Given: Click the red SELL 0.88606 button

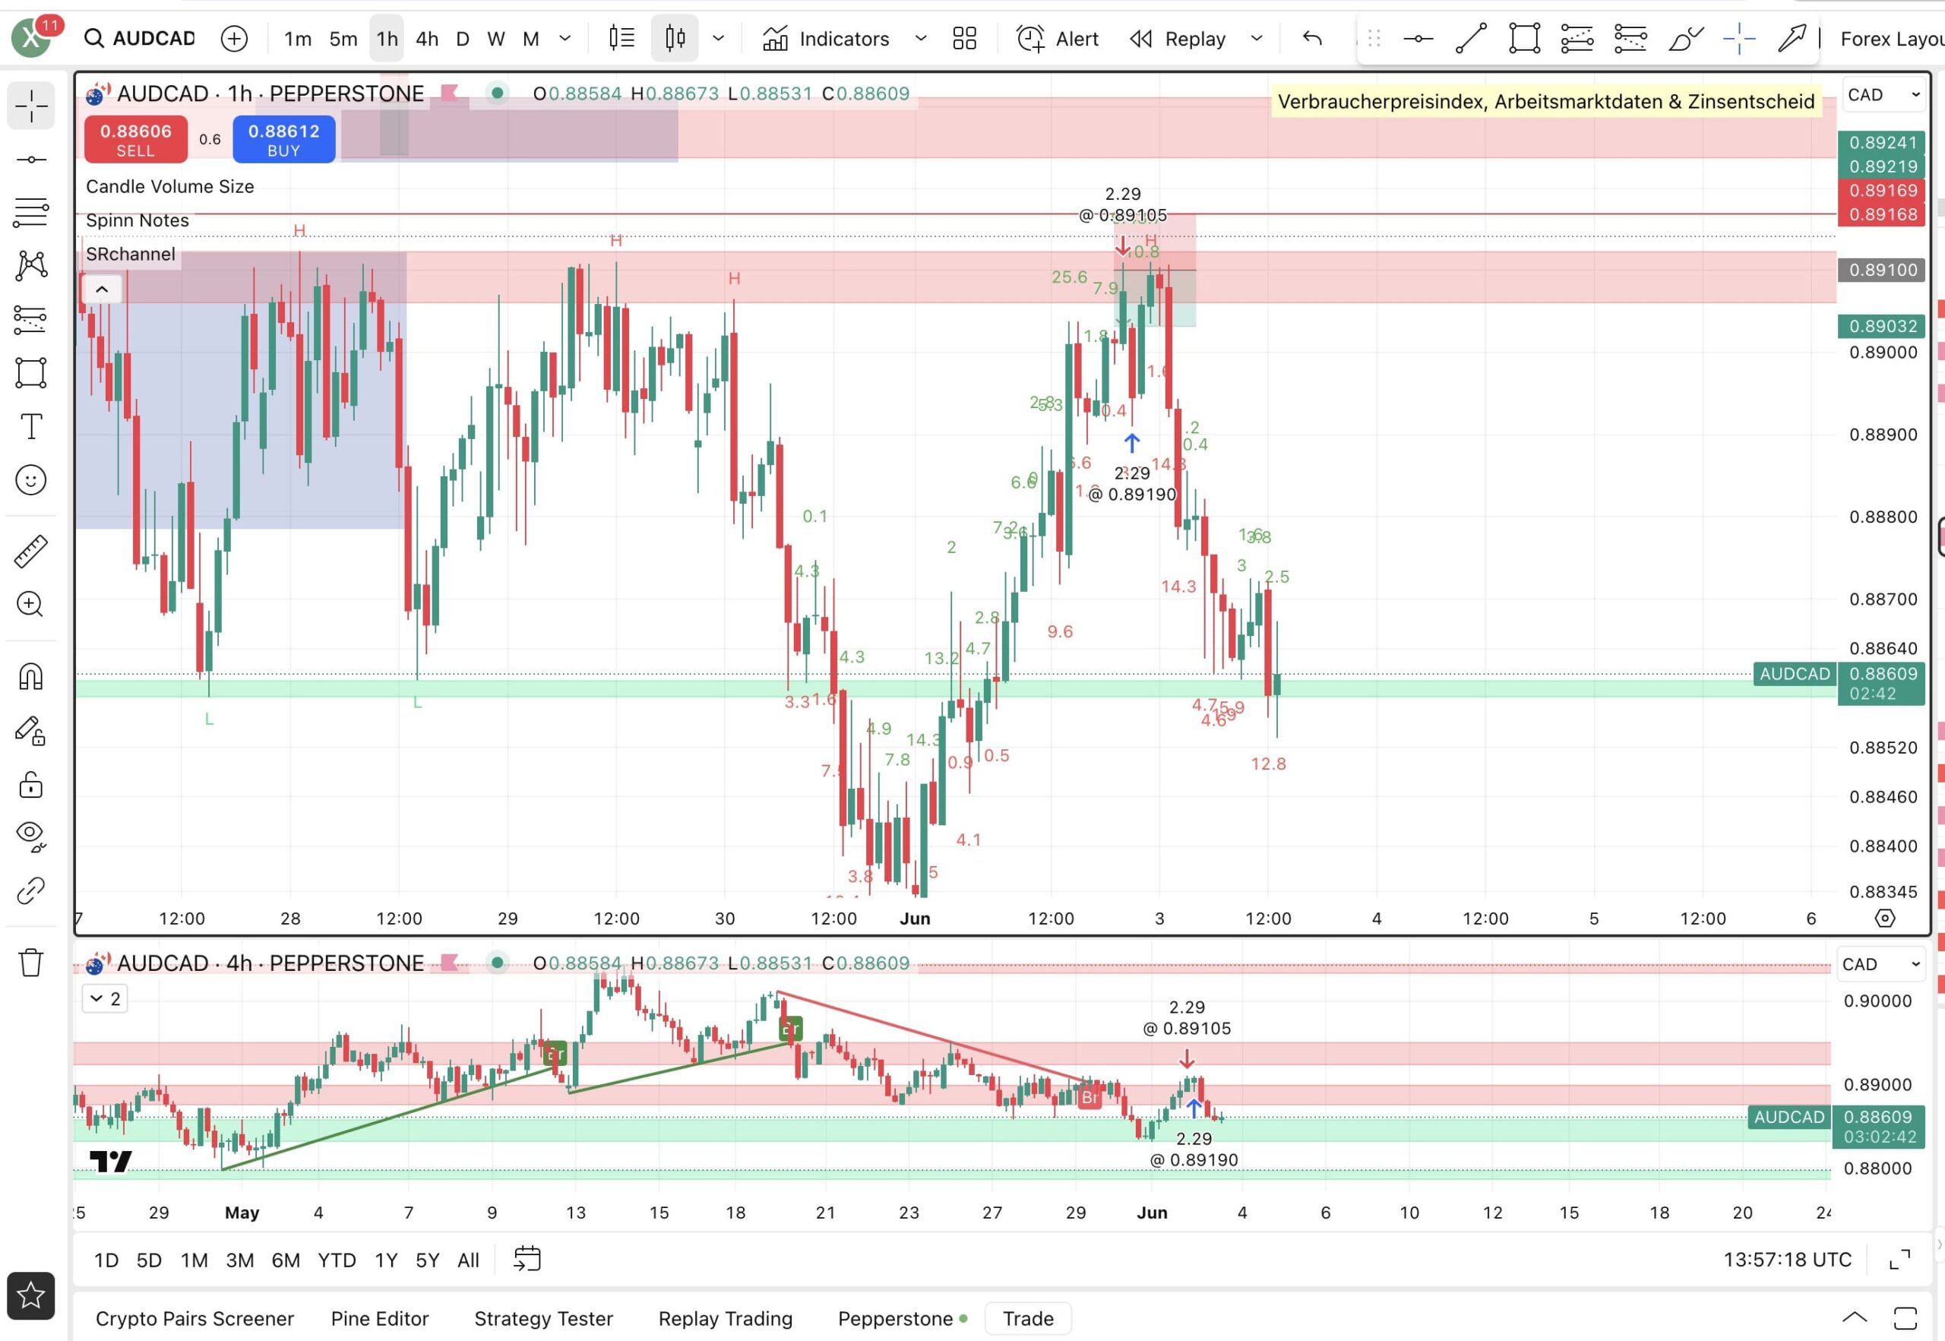Looking at the screenshot, I should (x=135, y=140).
